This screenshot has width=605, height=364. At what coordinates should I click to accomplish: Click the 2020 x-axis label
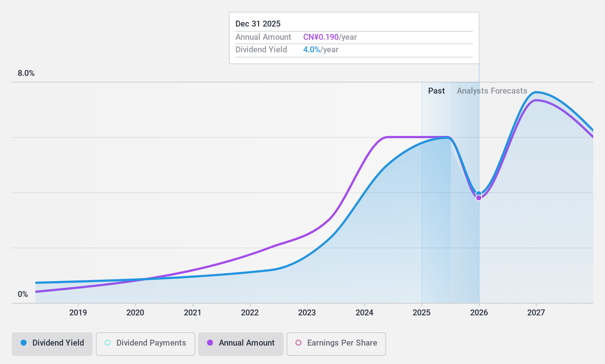coord(135,313)
